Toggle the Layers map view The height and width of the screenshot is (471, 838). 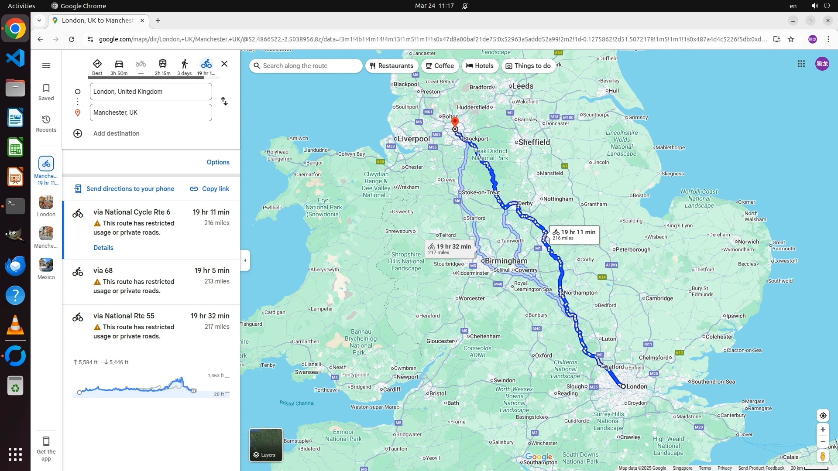(x=266, y=445)
